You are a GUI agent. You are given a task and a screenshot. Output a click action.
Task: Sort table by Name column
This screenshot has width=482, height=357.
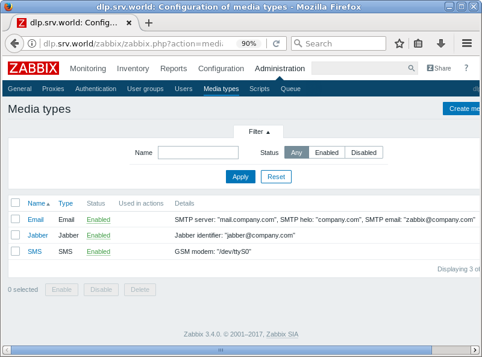[x=39, y=203]
